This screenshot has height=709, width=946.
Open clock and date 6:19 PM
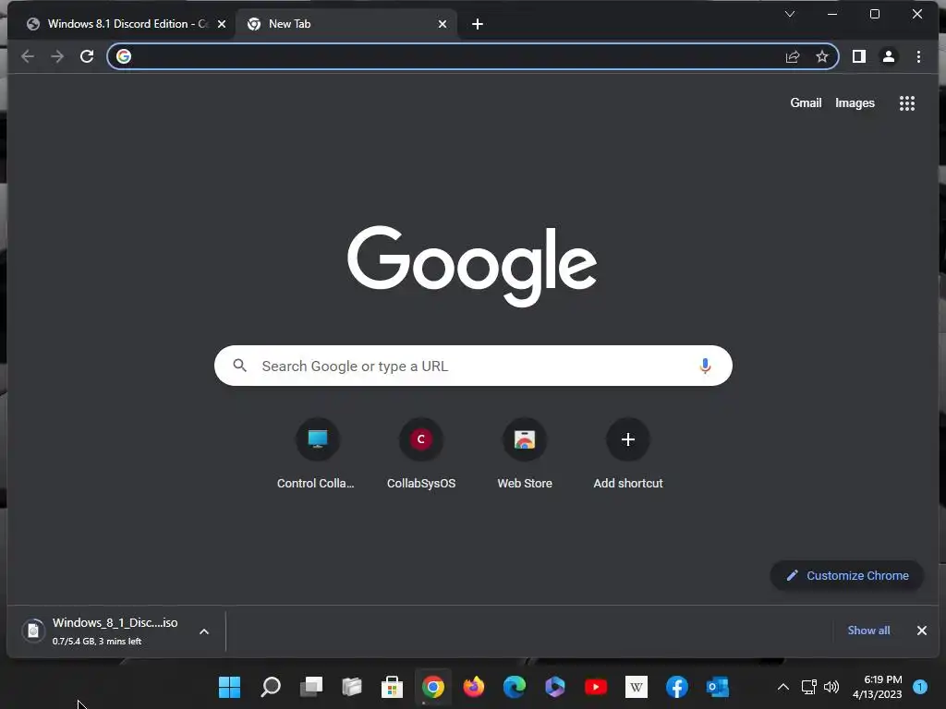tap(877, 687)
